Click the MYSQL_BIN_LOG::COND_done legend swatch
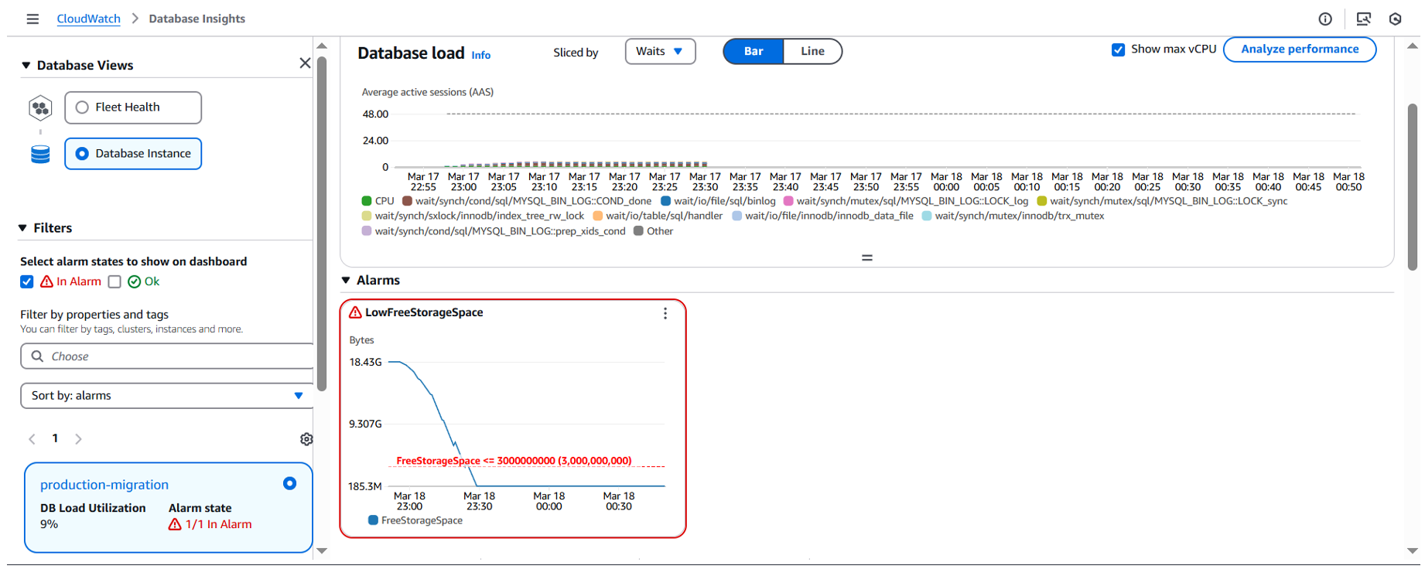The height and width of the screenshot is (576, 1425). coord(407,201)
